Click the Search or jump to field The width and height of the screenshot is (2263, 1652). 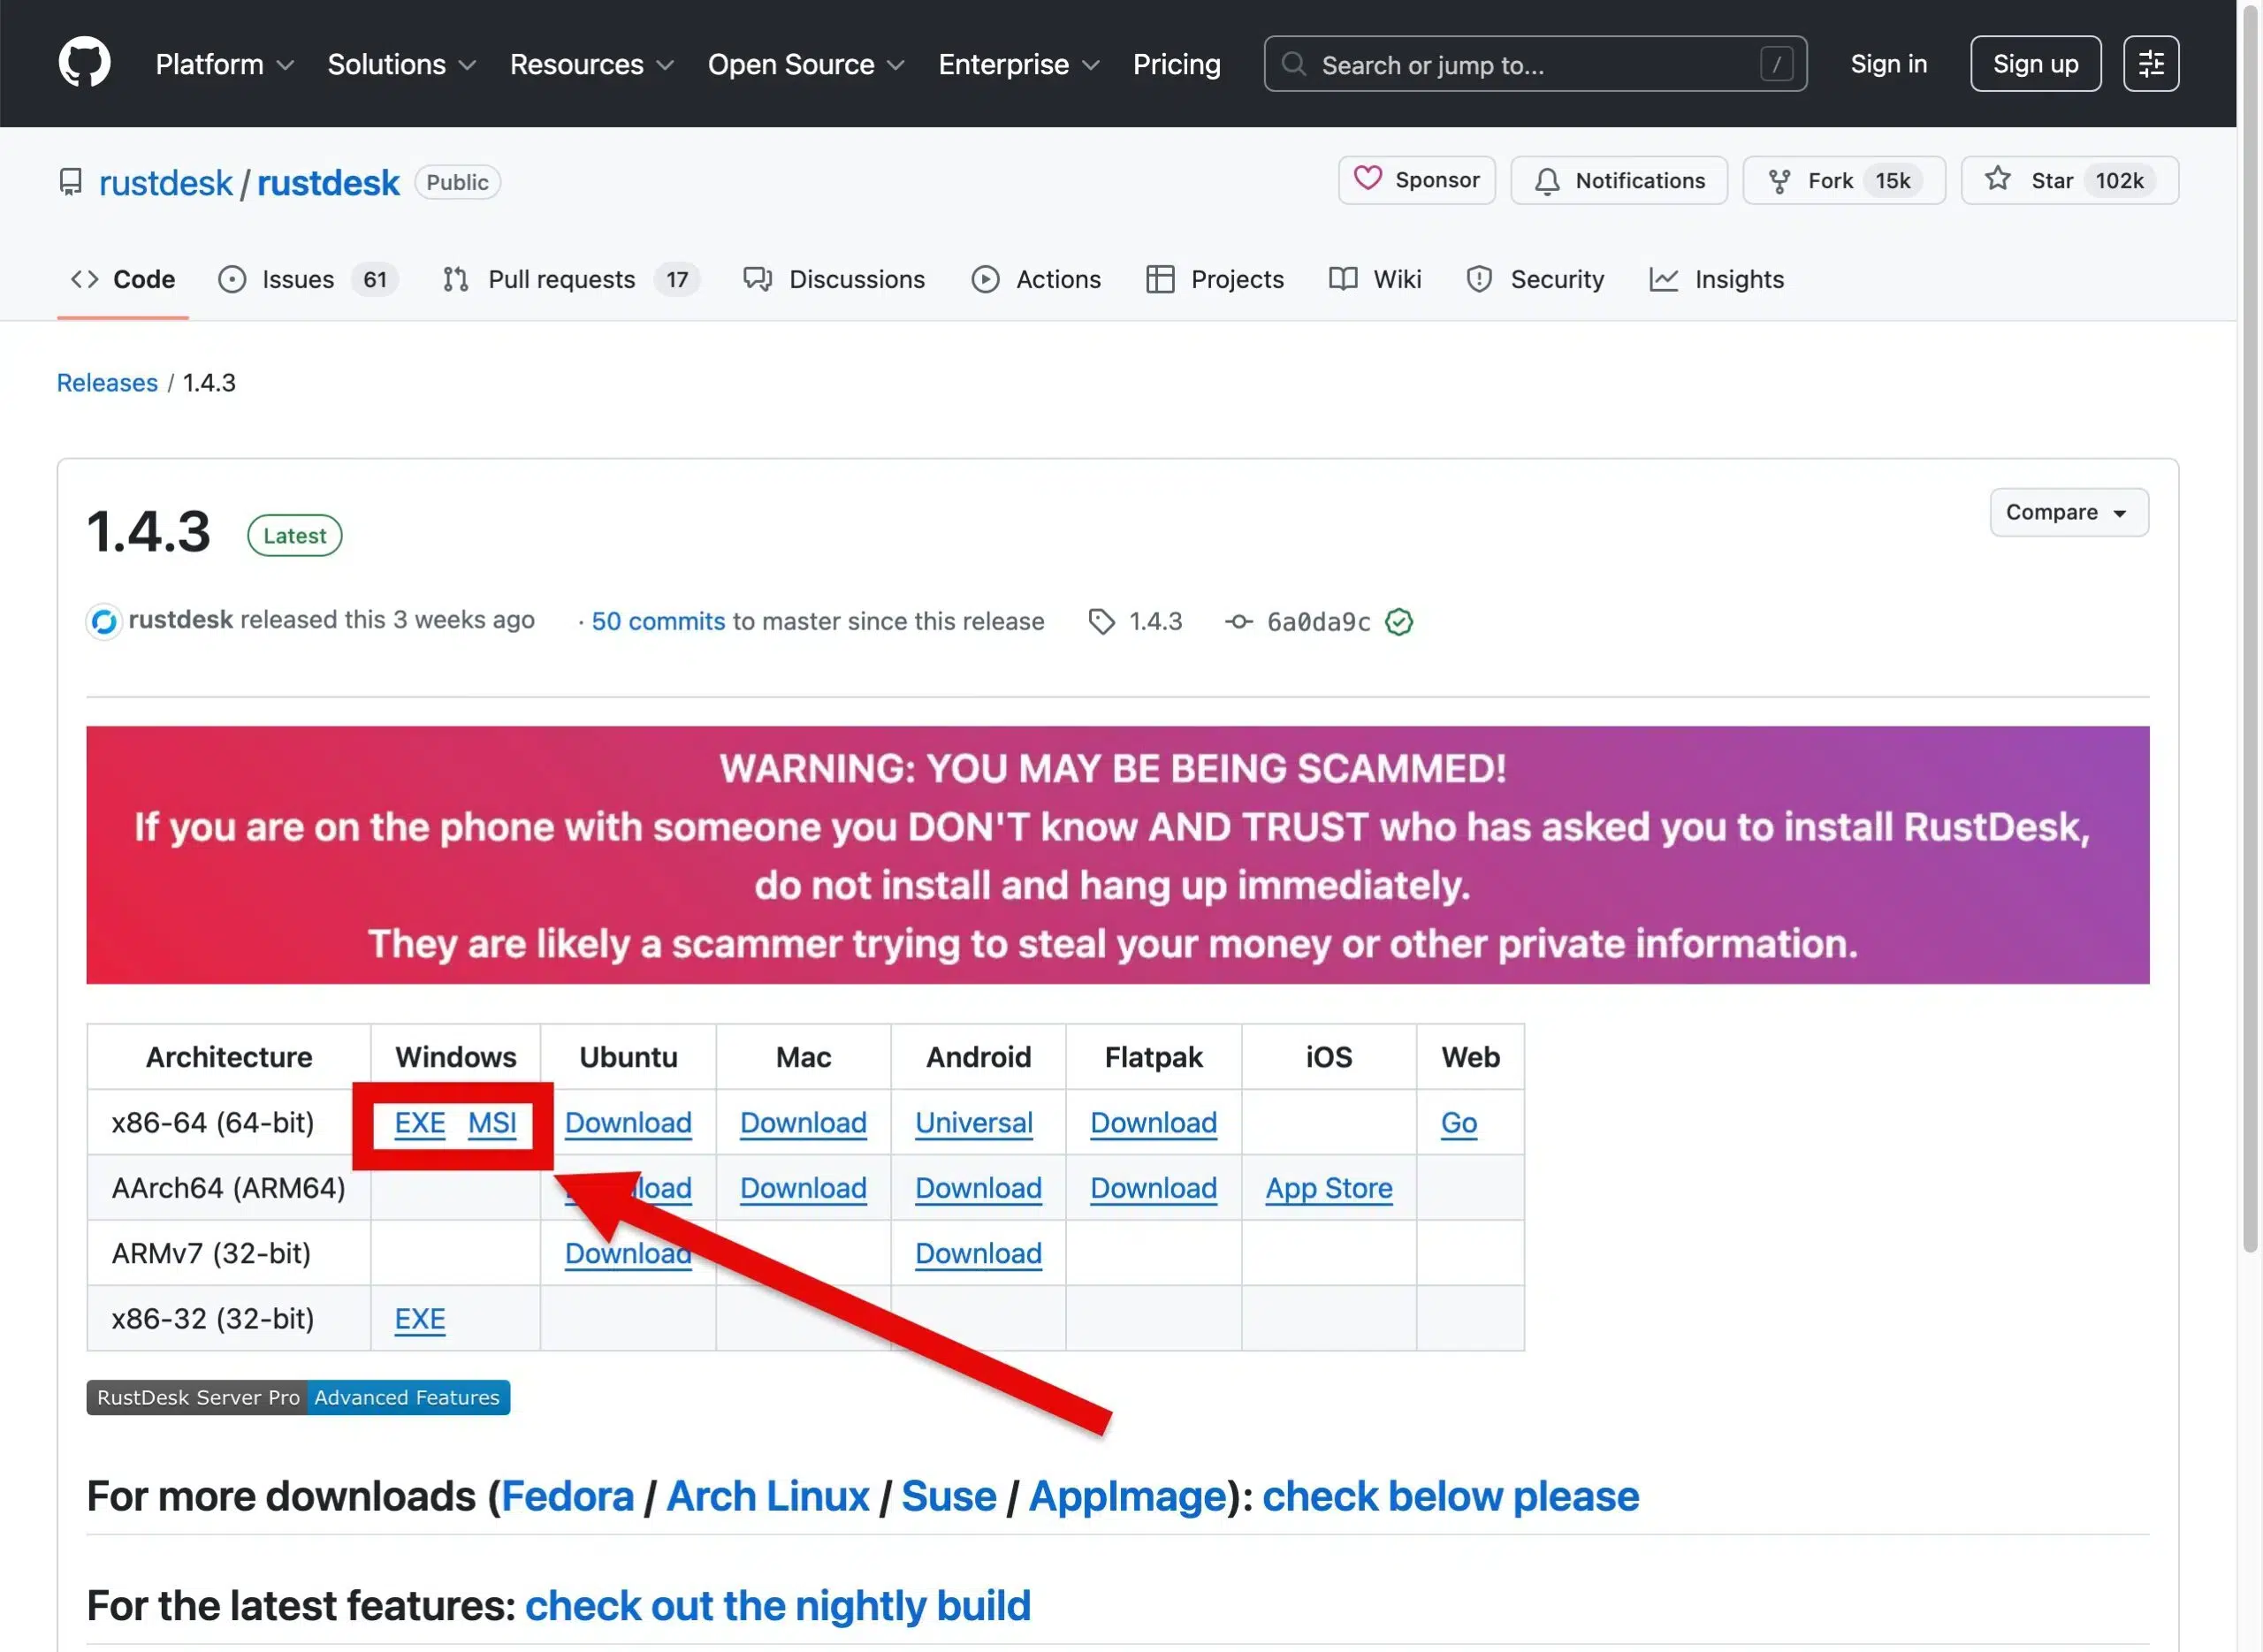click(1533, 64)
